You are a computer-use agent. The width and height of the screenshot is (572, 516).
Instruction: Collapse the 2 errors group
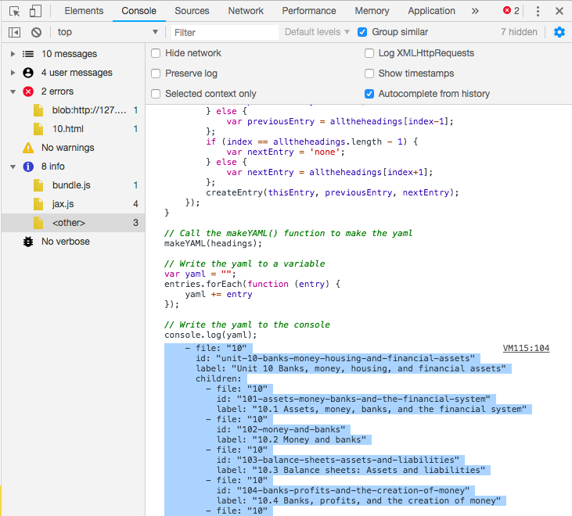13,91
